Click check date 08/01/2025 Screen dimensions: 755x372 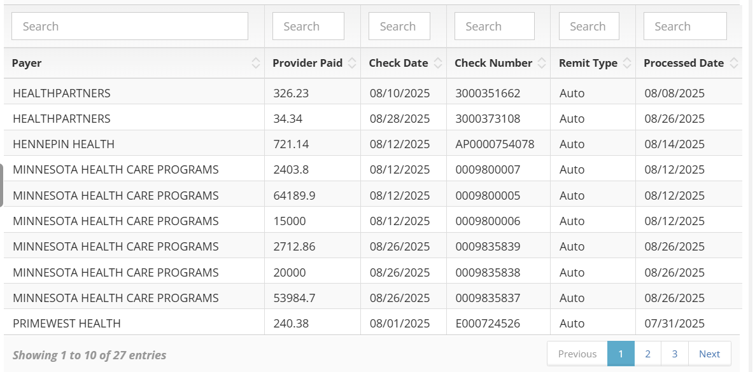pos(400,324)
